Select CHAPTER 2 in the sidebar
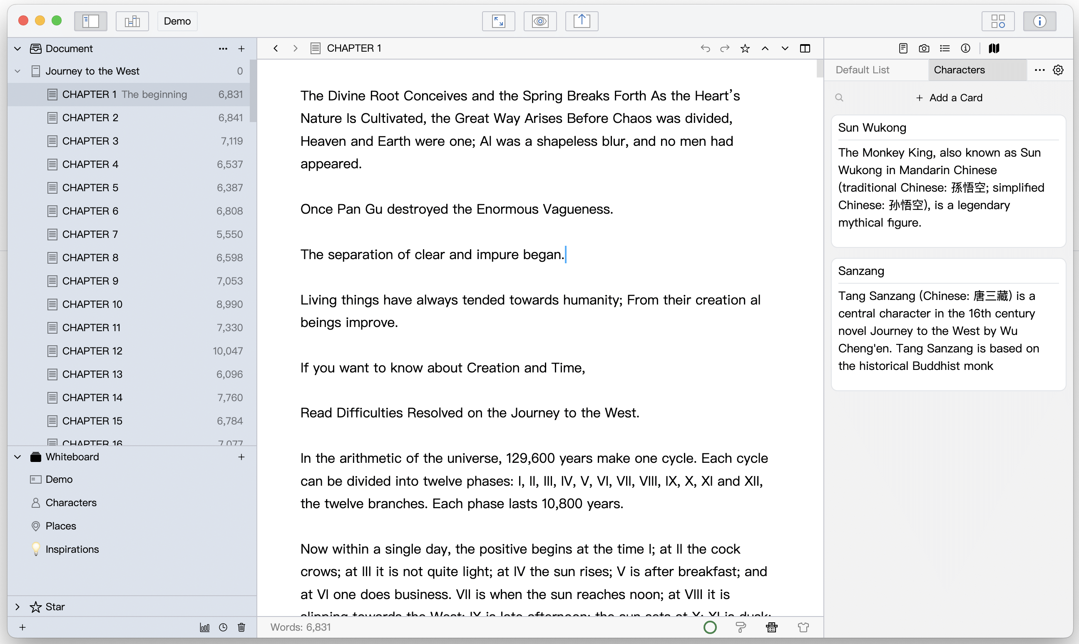This screenshot has width=1079, height=644. point(129,117)
